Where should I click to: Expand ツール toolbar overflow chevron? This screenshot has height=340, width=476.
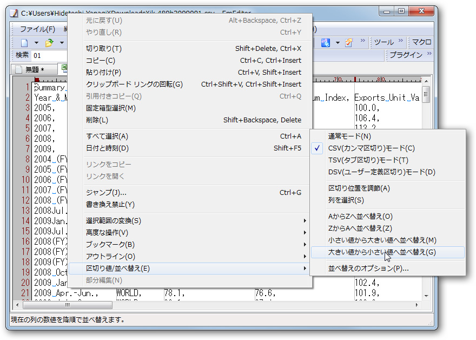click(401, 41)
